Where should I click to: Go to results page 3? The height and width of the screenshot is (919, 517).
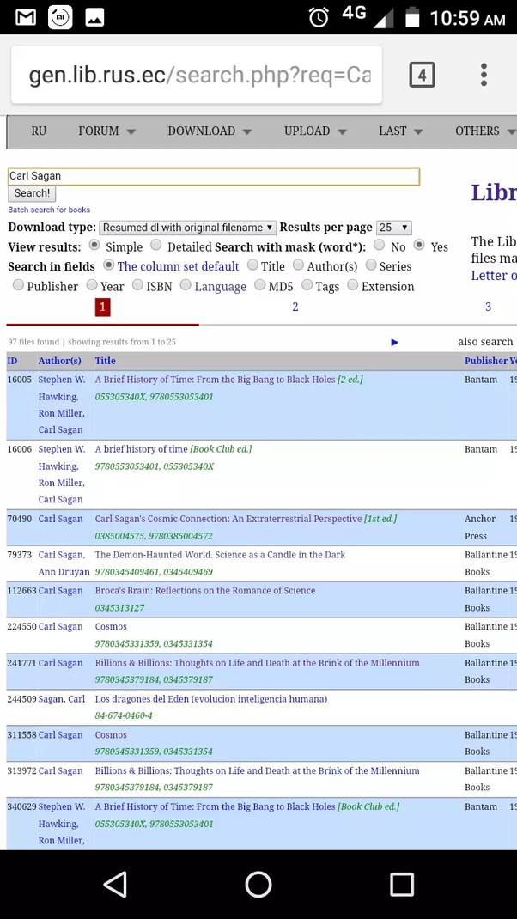[x=489, y=307]
